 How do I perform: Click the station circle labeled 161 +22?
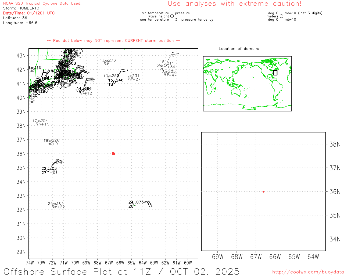(55, 205)
